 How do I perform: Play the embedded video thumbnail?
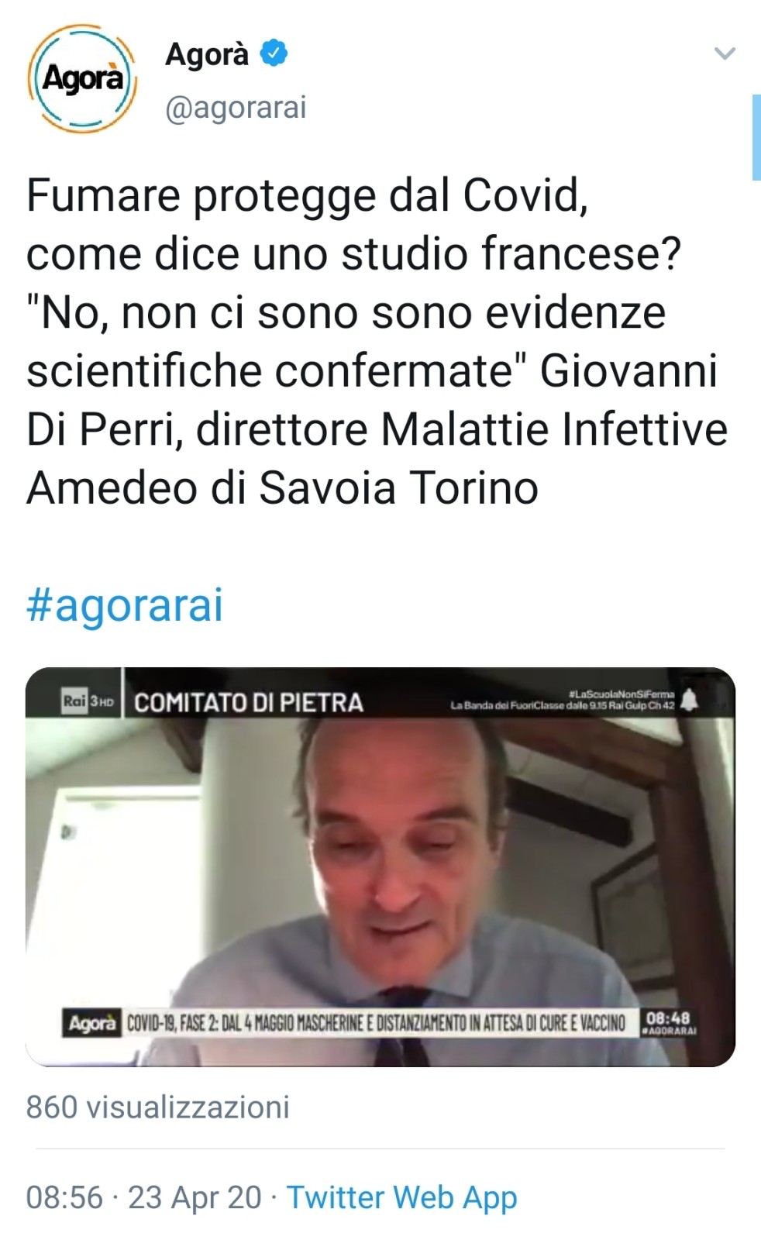(380, 866)
